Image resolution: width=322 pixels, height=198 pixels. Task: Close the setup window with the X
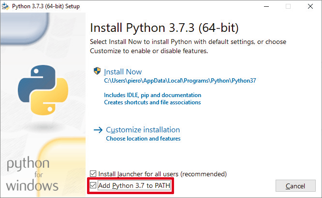pyautogui.click(x=310, y=6)
